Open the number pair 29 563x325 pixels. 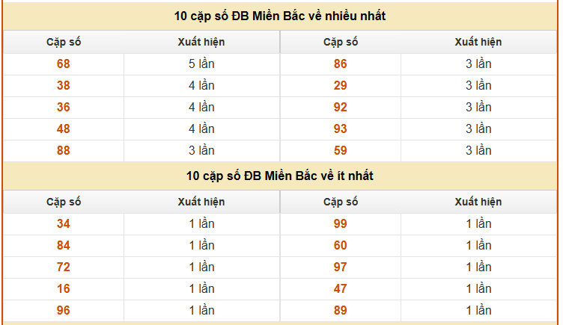tap(340, 86)
